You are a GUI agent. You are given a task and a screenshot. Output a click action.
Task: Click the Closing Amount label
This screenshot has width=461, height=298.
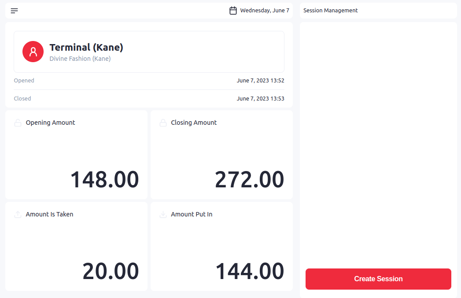point(194,123)
